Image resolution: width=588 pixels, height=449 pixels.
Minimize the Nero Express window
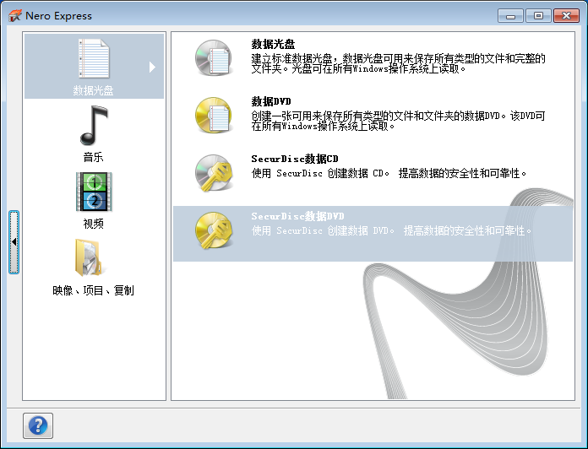[510, 16]
